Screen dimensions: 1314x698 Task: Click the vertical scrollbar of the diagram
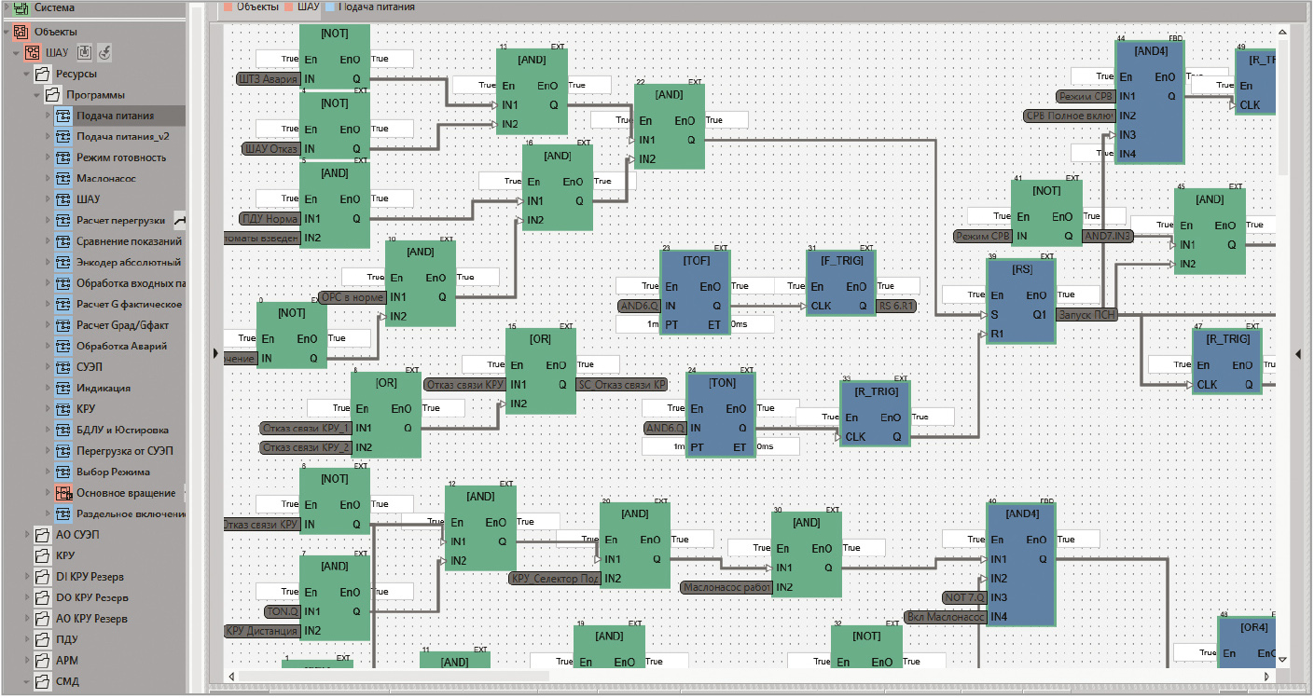(1283, 107)
